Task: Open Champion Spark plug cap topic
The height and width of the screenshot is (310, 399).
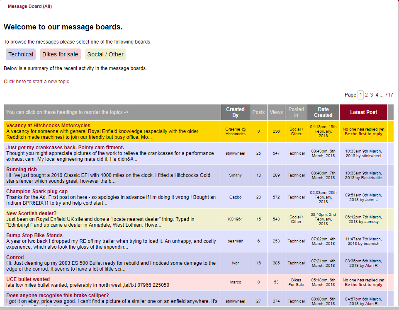Action: coord(37,191)
